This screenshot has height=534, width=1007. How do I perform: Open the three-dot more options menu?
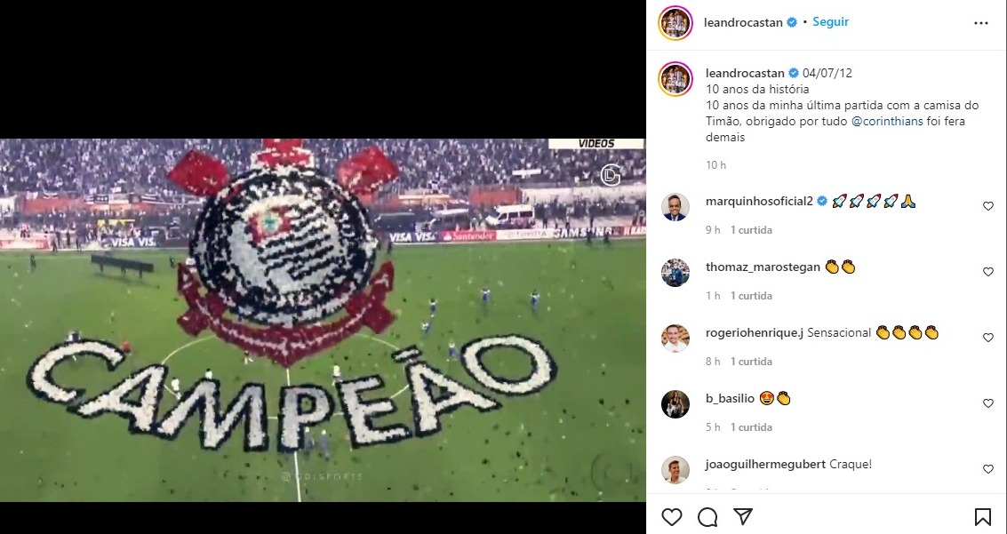coord(980,23)
